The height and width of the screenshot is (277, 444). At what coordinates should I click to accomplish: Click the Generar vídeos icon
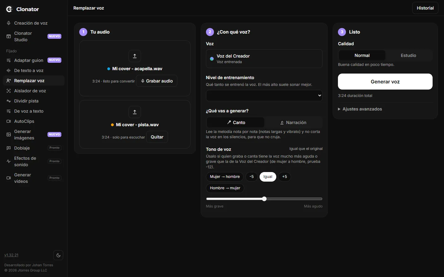click(9, 178)
